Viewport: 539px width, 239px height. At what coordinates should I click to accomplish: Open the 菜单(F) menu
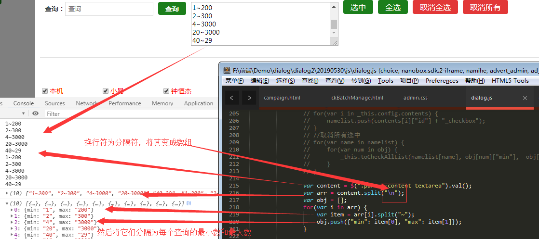[234, 81]
